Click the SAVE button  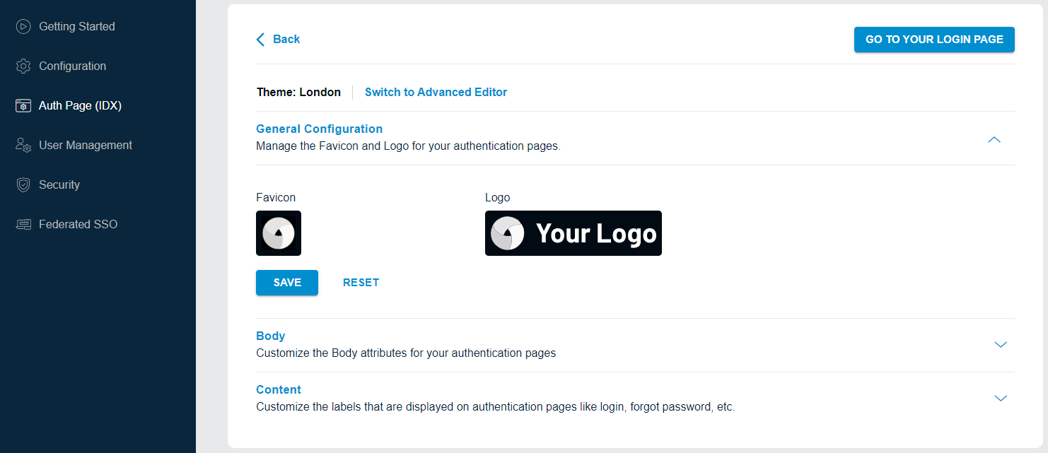tap(286, 282)
